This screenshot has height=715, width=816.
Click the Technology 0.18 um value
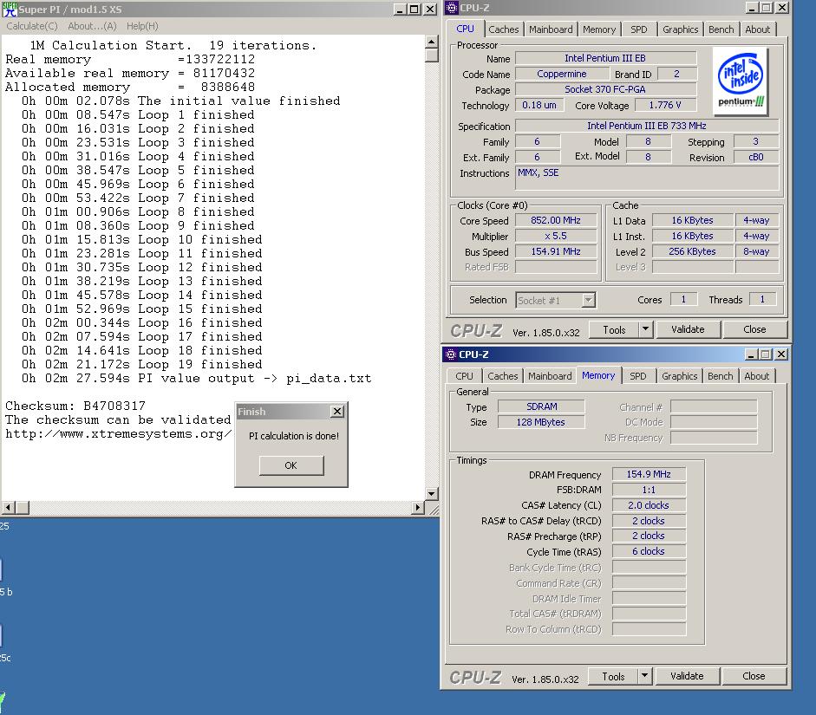point(539,106)
